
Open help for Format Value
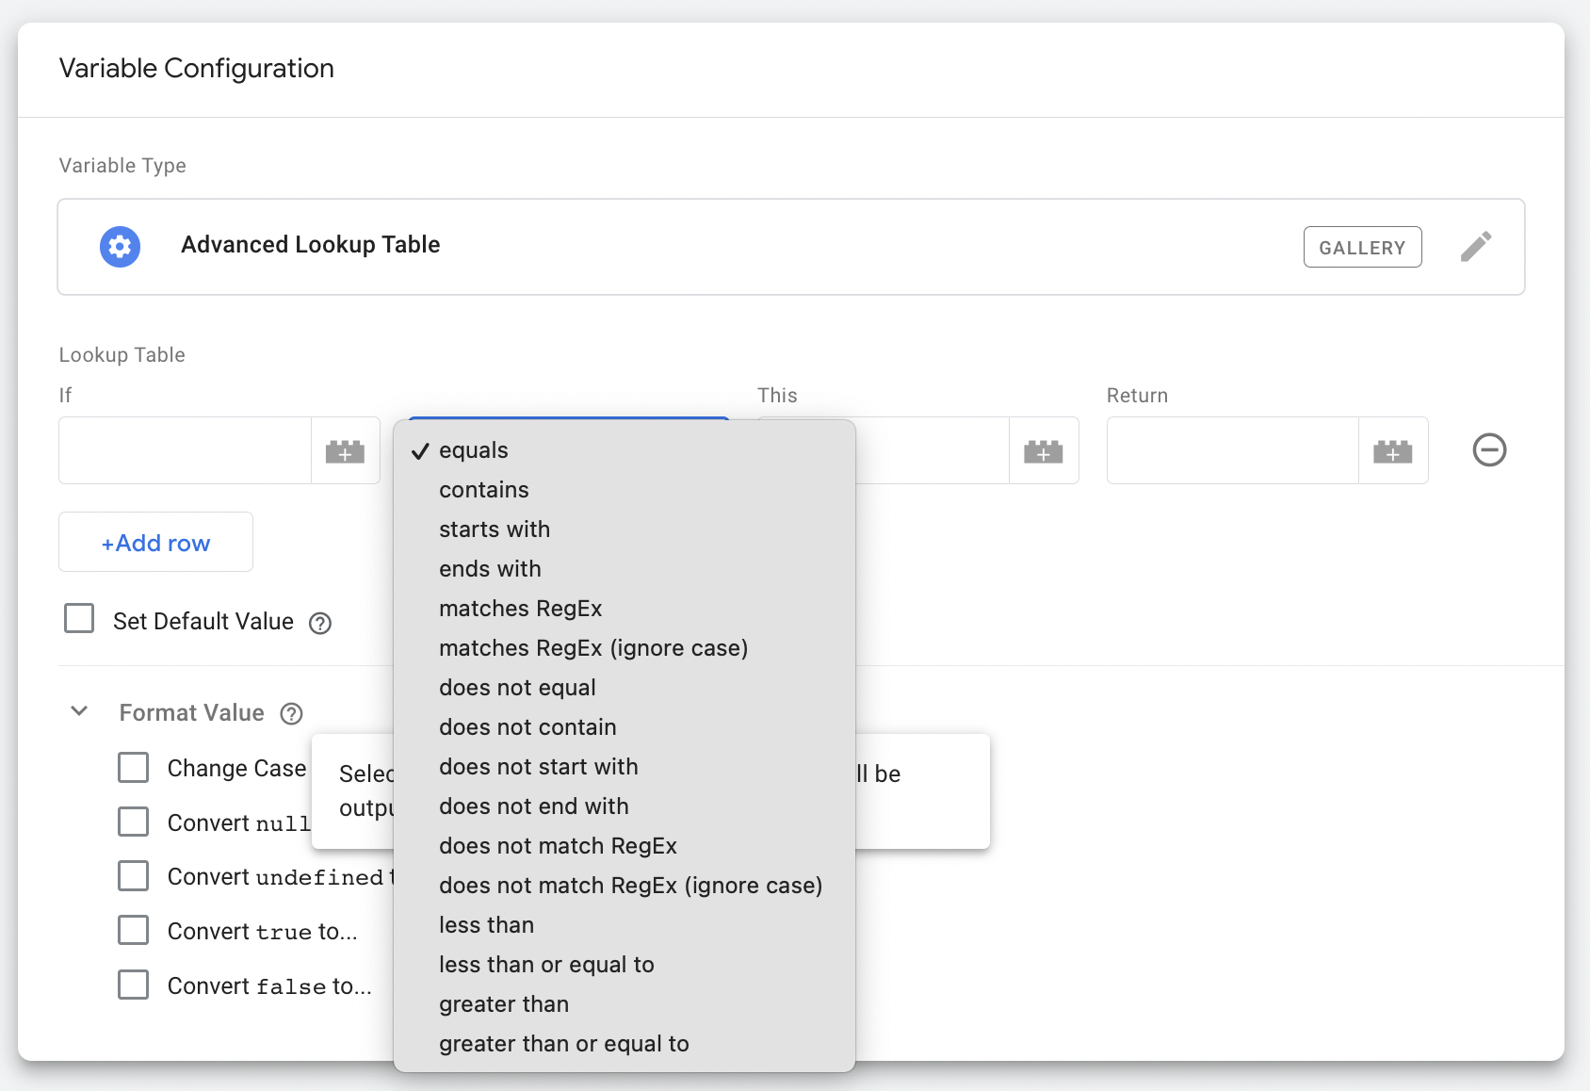click(292, 714)
